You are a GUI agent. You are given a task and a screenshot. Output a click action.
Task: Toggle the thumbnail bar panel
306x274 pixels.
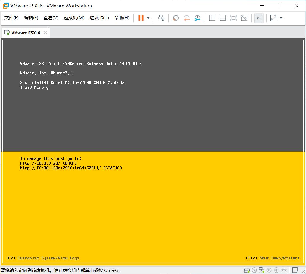223,18
